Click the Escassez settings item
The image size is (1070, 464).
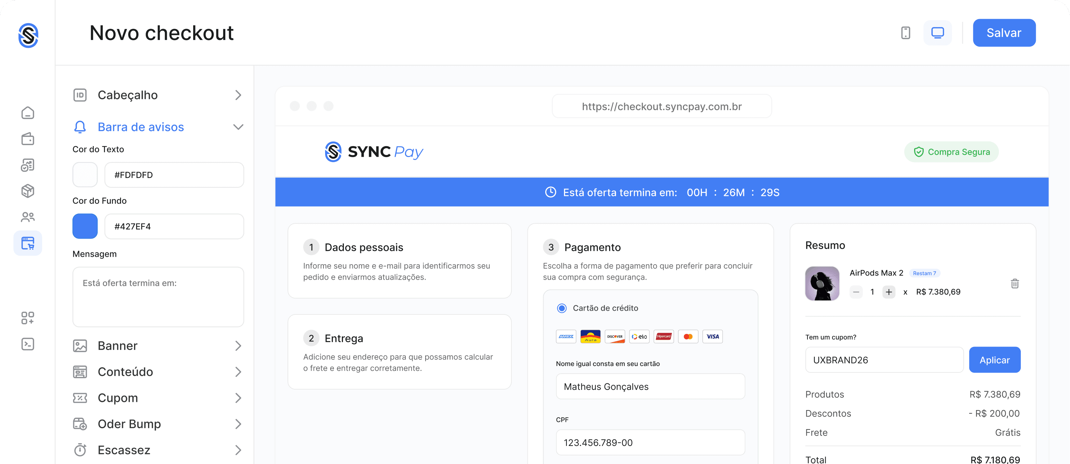click(158, 450)
